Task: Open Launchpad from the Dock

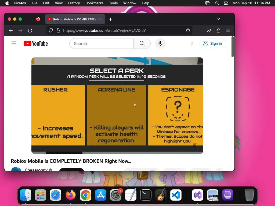Action: click(41, 195)
